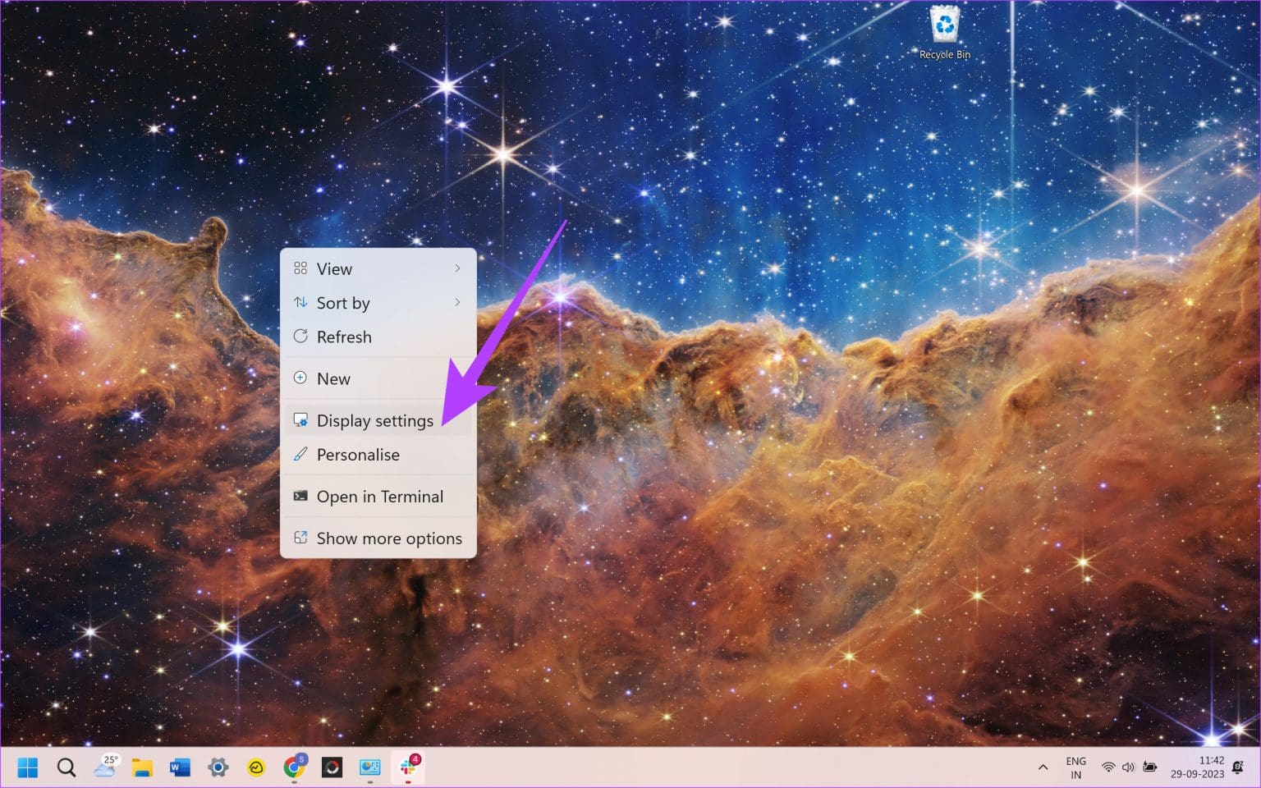Check battery status from the tray icon
Screen dimensions: 1261x788
pyautogui.click(x=1150, y=767)
